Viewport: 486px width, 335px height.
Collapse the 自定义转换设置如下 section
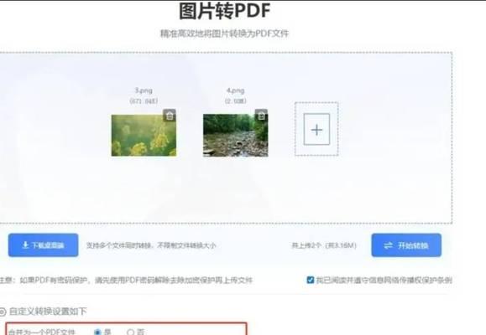click(48, 312)
